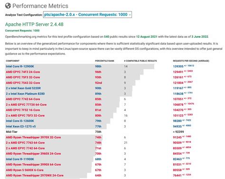Click the Apache HTTP Server 2.4.48 heading
The height and width of the screenshot is (179, 225).
pyautogui.click(x=34, y=24)
